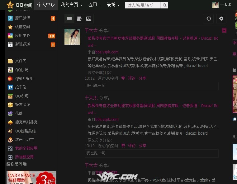Launch the 好友买卖 icon
237x184 pixels.
[10, 105]
